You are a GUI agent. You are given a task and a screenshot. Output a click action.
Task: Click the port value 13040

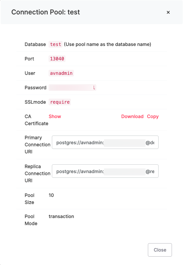coord(57,59)
